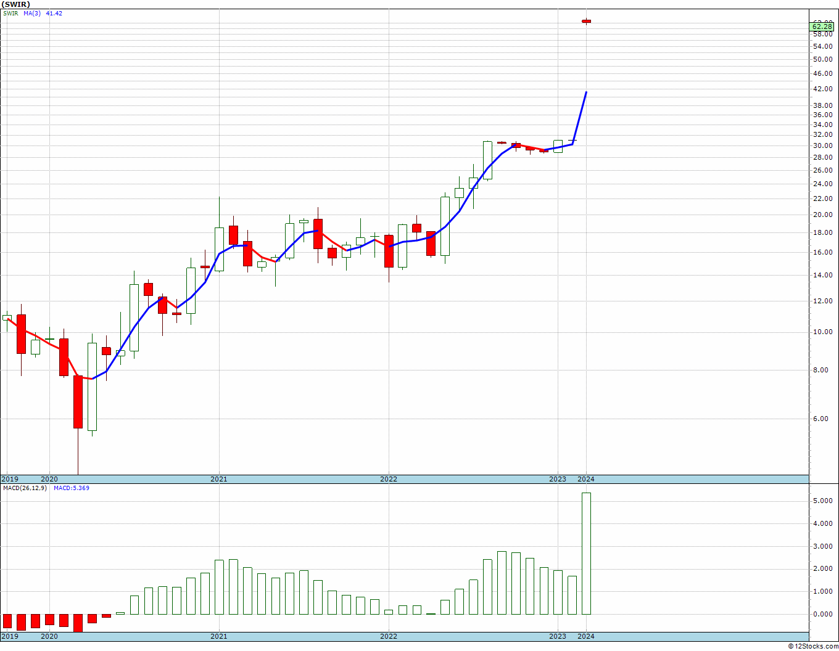This screenshot has width=839, height=651.
Task: Click the 34.00 price axis label
Action: 822,125
